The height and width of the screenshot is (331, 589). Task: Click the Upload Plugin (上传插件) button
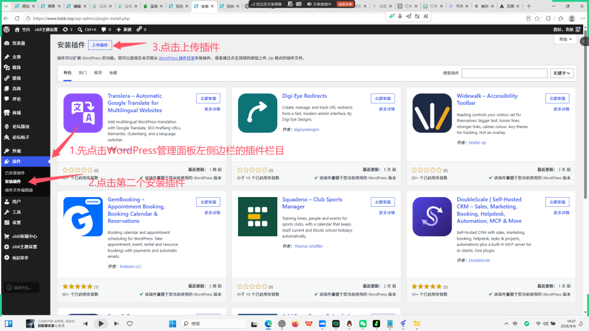pyautogui.click(x=100, y=45)
